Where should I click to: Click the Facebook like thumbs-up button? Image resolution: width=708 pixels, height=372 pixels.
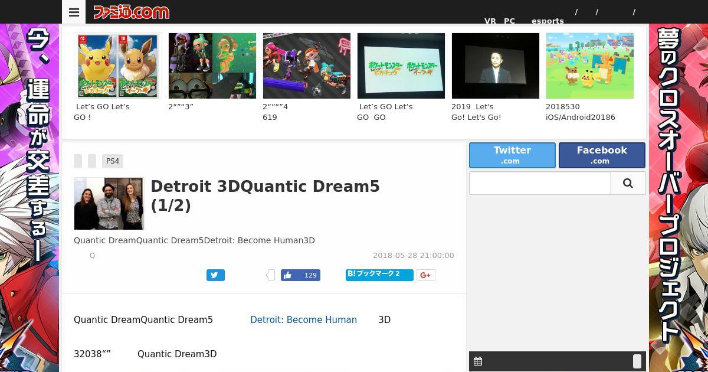click(300, 275)
